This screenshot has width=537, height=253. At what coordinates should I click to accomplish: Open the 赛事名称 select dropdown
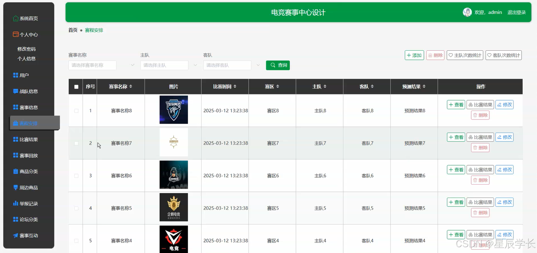pos(92,65)
